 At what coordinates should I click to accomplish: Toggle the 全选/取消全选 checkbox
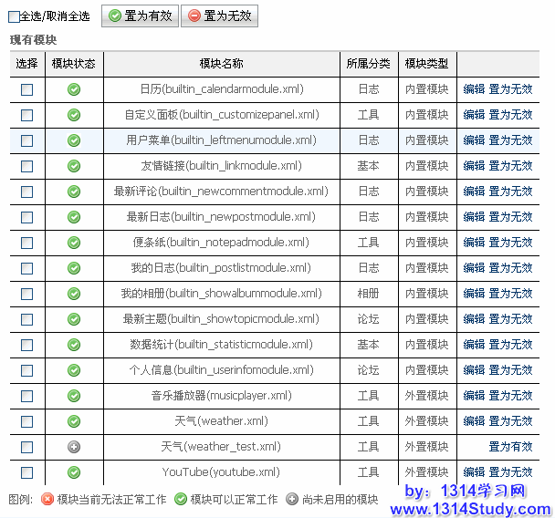click(14, 16)
